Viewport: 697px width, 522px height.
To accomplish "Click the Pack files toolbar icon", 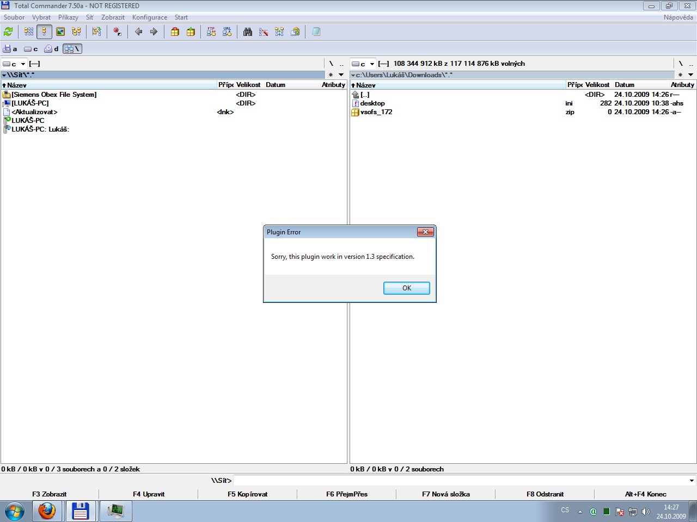I will (175, 32).
